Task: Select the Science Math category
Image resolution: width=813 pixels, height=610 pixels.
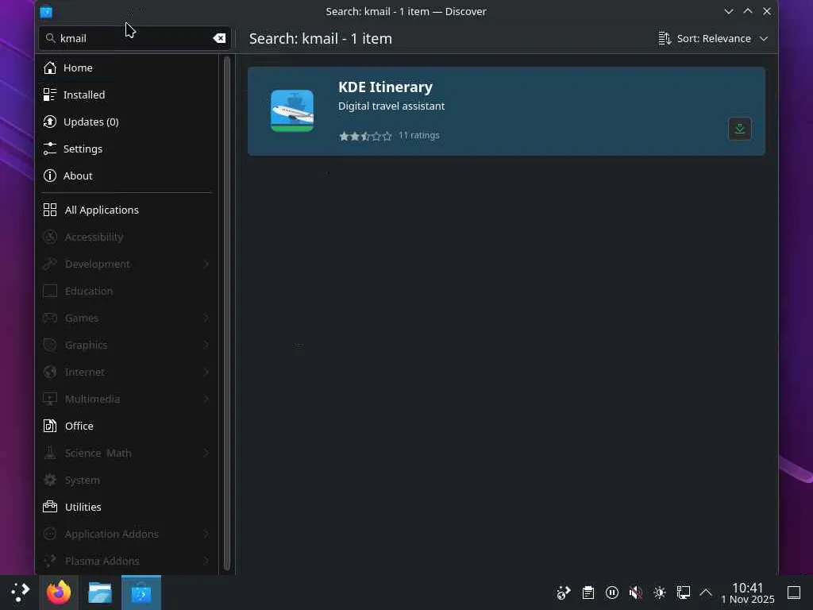Action: (126, 453)
